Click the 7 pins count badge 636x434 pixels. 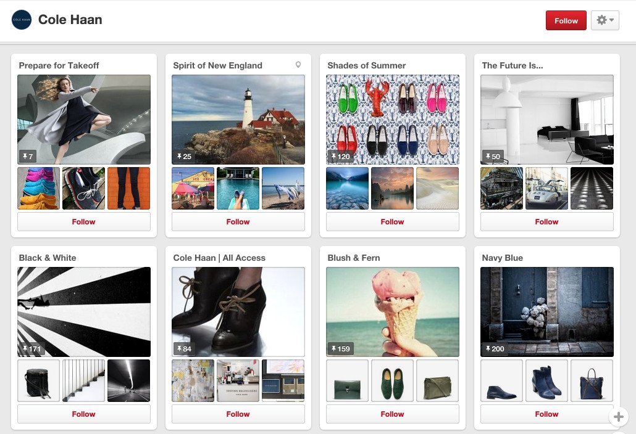[x=28, y=156]
